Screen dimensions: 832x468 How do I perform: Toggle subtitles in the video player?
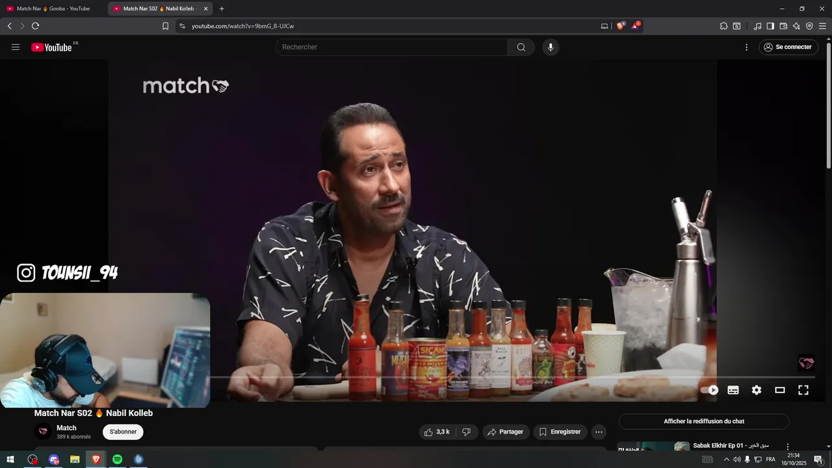point(733,390)
